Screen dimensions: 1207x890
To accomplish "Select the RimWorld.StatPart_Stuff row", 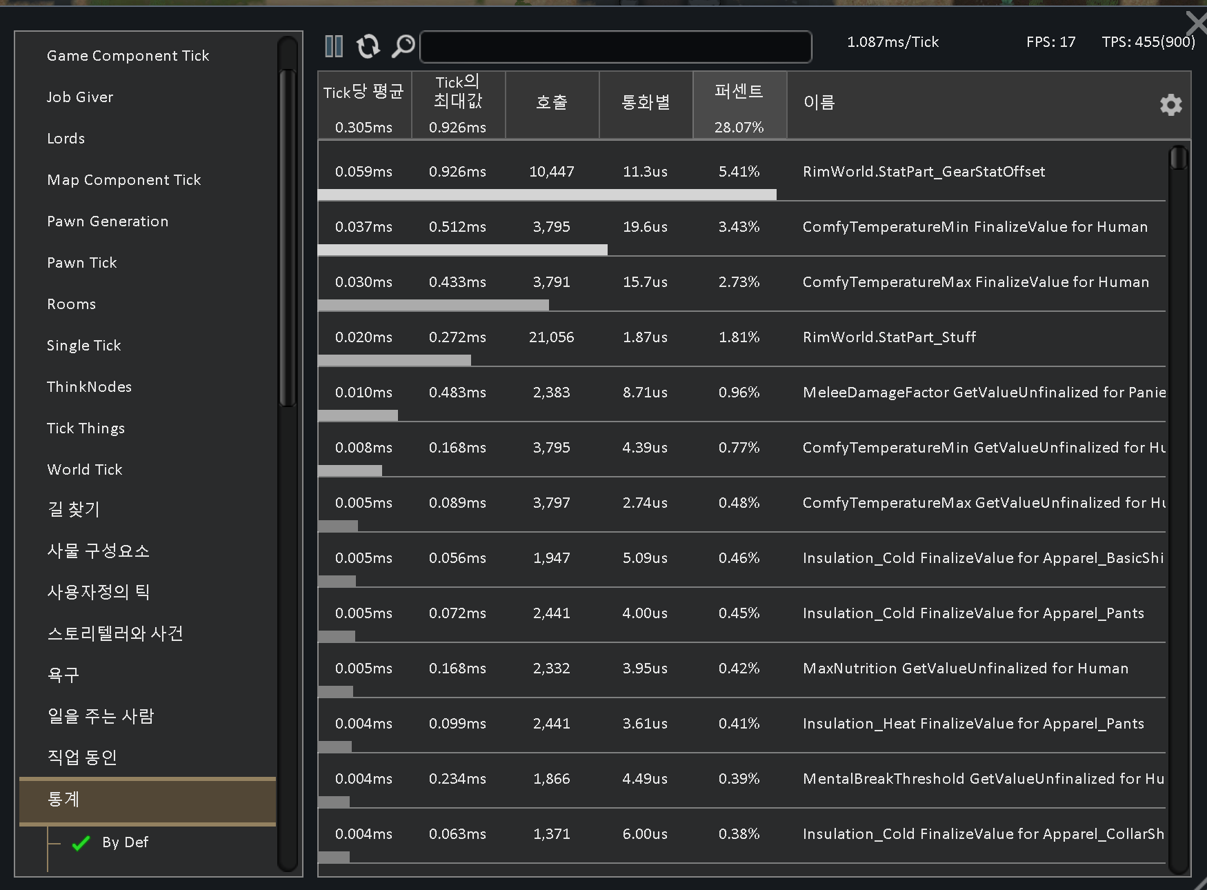I will [x=741, y=337].
